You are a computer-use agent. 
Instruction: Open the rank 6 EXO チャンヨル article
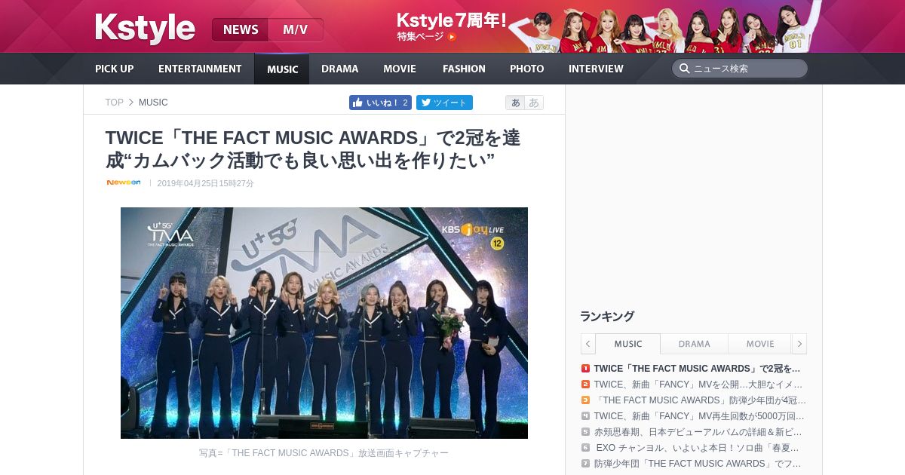(698, 448)
